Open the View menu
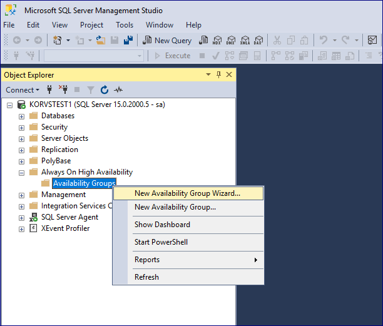The height and width of the screenshot is (326, 383). pyautogui.click(x=59, y=25)
